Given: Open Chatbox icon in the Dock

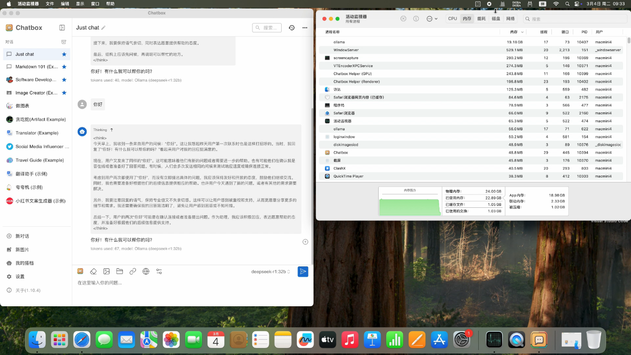Looking at the screenshot, I should [539, 340].
